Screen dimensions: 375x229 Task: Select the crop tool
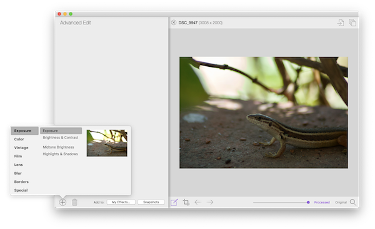tap(186, 202)
